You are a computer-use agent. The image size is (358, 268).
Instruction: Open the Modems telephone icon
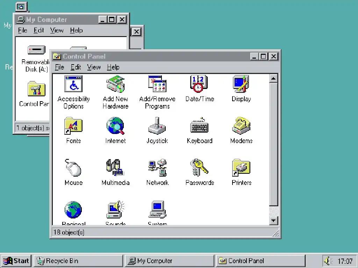point(241,126)
